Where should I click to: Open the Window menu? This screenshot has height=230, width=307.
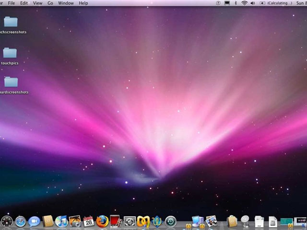point(66,3)
